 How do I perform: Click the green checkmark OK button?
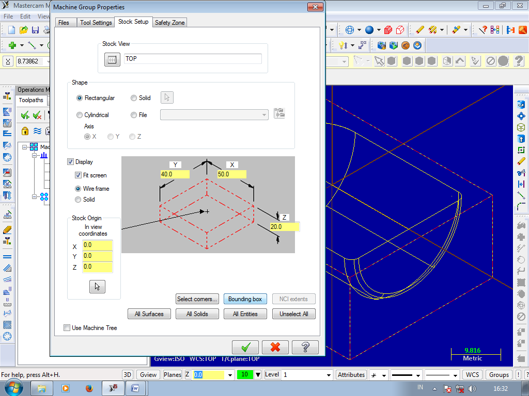pyautogui.click(x=245, y=347)
